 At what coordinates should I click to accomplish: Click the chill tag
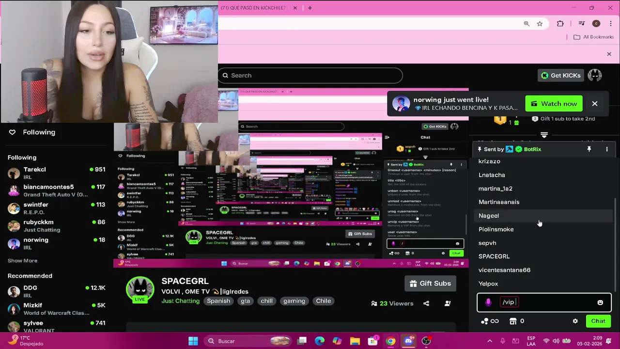(x=266, y=301)
